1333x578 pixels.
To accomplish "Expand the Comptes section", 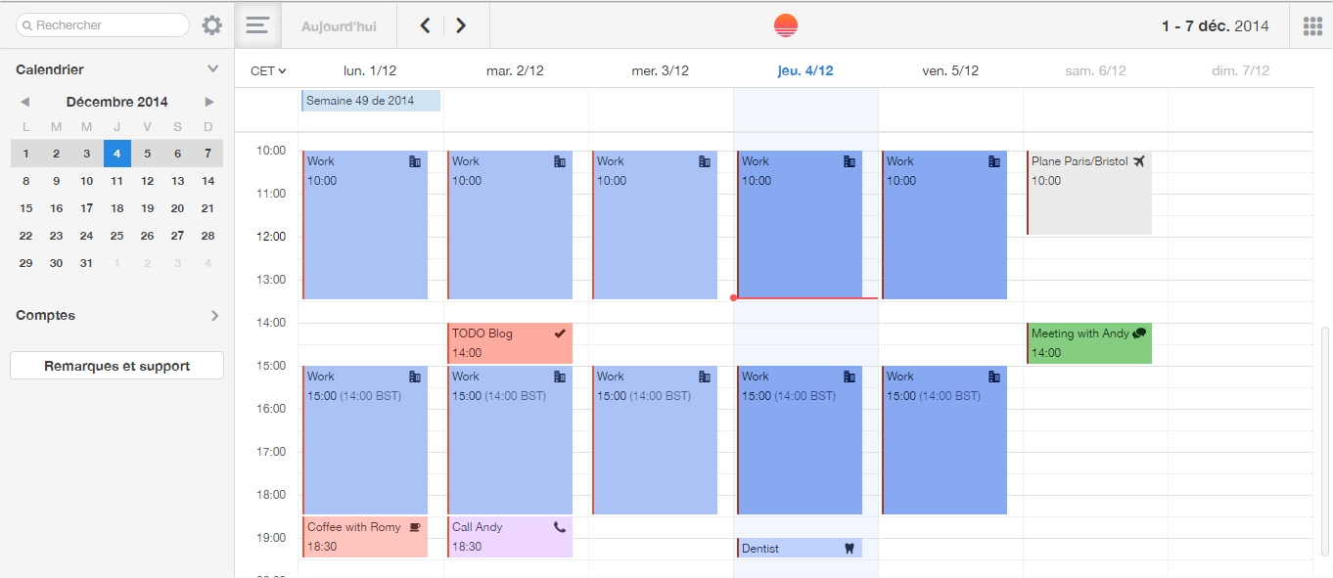I will point(214,316).
